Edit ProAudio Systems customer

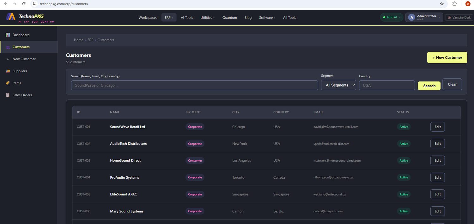point(438,177)
